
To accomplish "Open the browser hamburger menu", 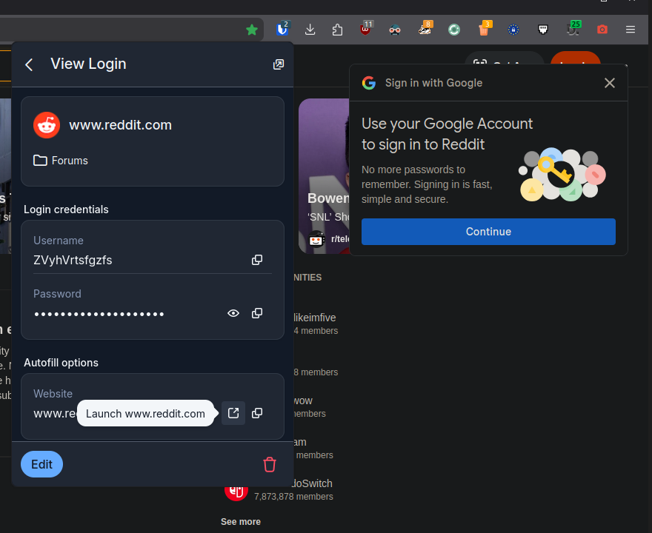I will pos(631,30).
